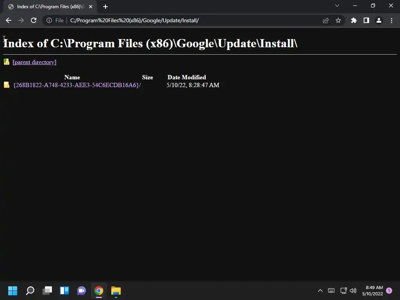Reload the current page
Image resolution: width=400 pixels, height=300 pixels.
click(34, 20)
